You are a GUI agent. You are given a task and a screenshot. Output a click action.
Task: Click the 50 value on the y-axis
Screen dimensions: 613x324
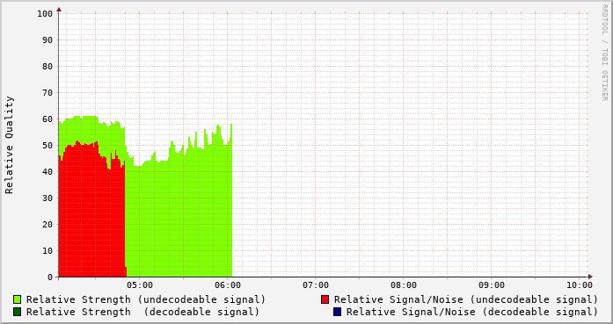(47, 145)
